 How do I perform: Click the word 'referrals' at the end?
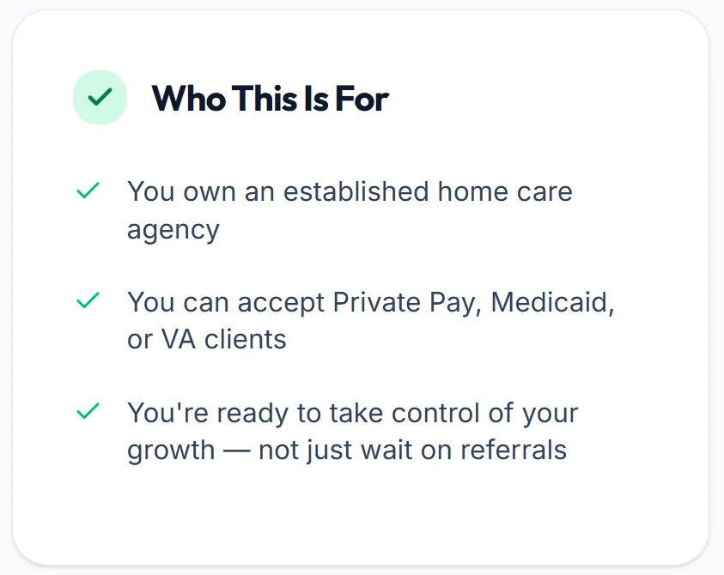514,450
